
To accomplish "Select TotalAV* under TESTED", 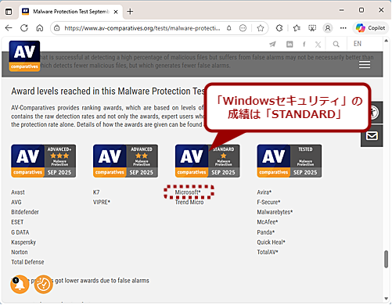I will (x=268, y=252).
